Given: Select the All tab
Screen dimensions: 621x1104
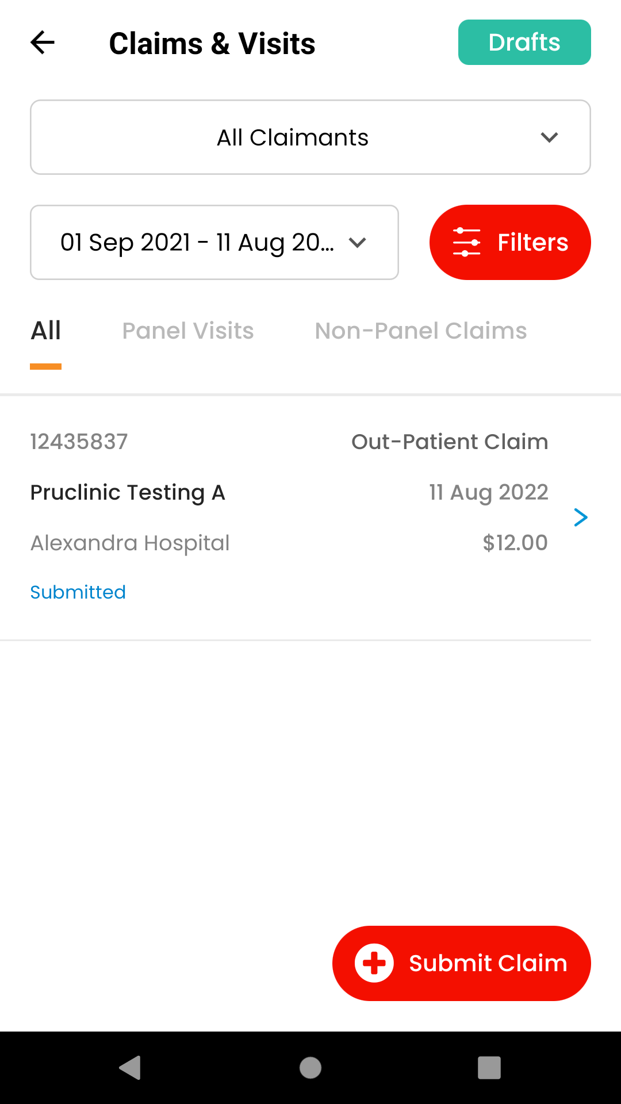Looking at the screenshot, I should click(x=46, y=331).
